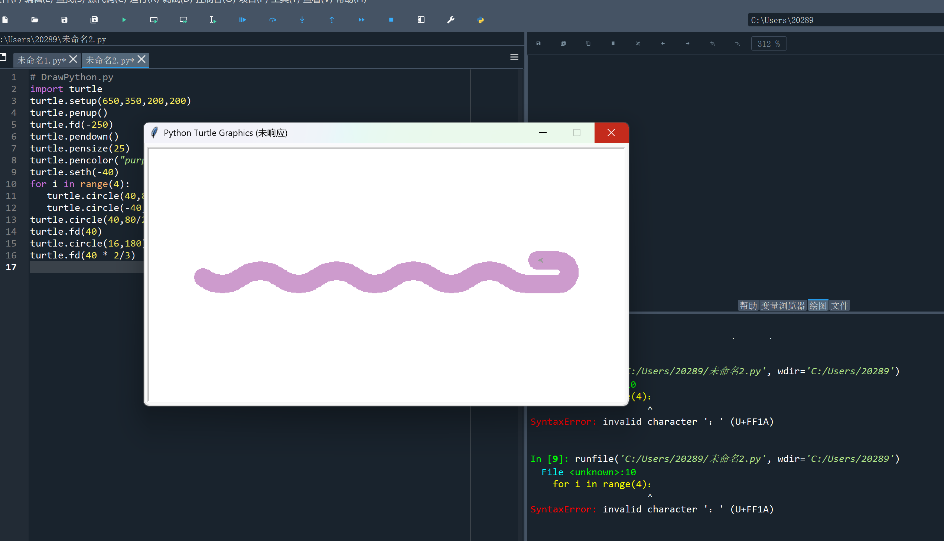
Task: Start debugging with the Debug file icon
Action: coord(242,20)
